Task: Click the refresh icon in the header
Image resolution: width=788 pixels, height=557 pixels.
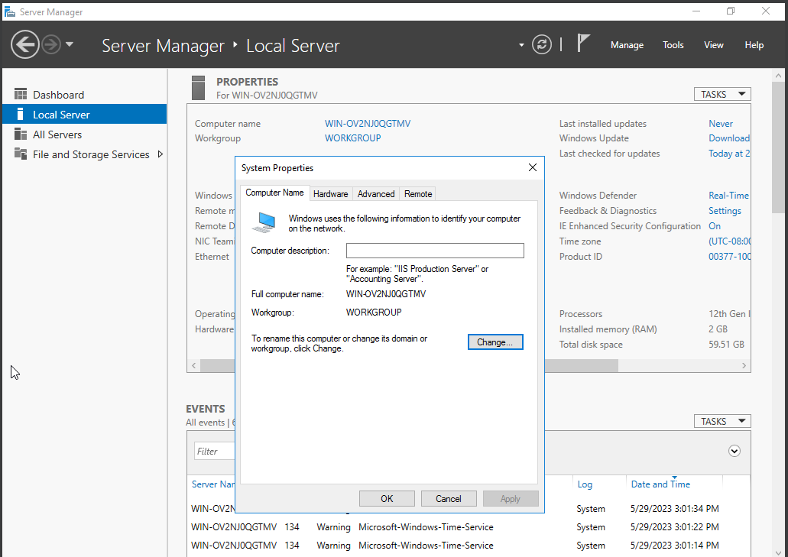Action: 542,45
